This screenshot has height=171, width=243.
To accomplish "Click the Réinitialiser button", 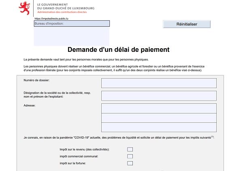I will pyautogui.click(x=187, y=24).
